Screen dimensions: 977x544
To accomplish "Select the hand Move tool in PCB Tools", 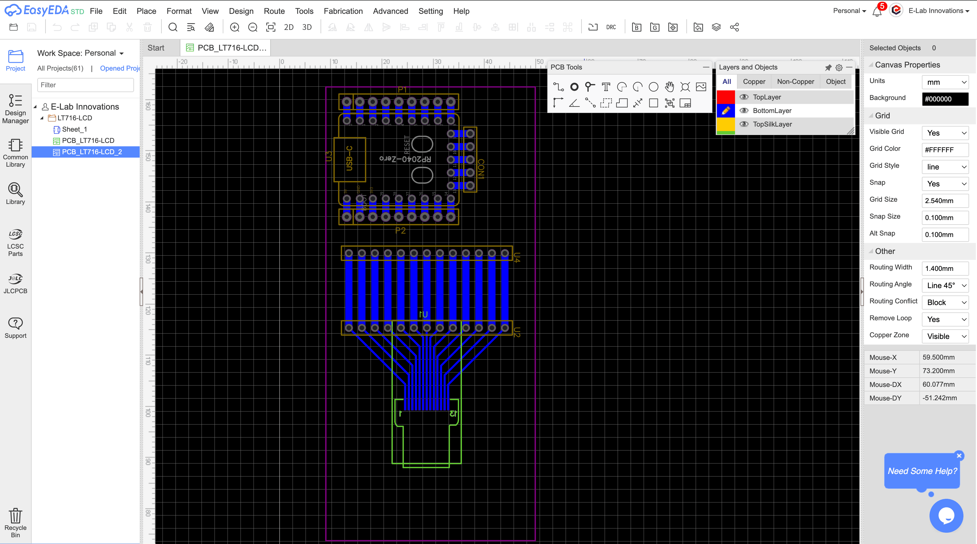I will [669, 87].
